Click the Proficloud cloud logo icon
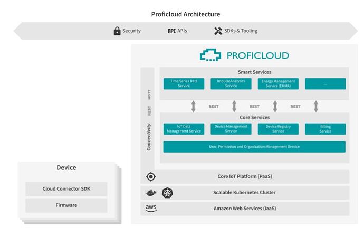Screen dimensions: 364x236 tap(210, 55)
